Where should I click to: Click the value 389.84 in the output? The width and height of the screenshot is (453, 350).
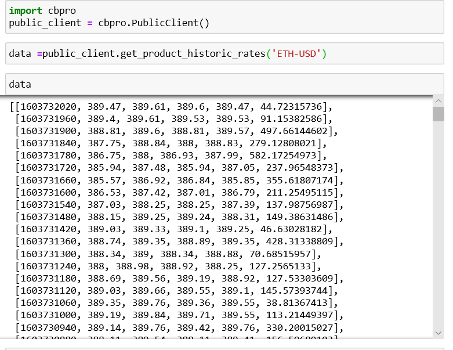(x=149, y=315)
